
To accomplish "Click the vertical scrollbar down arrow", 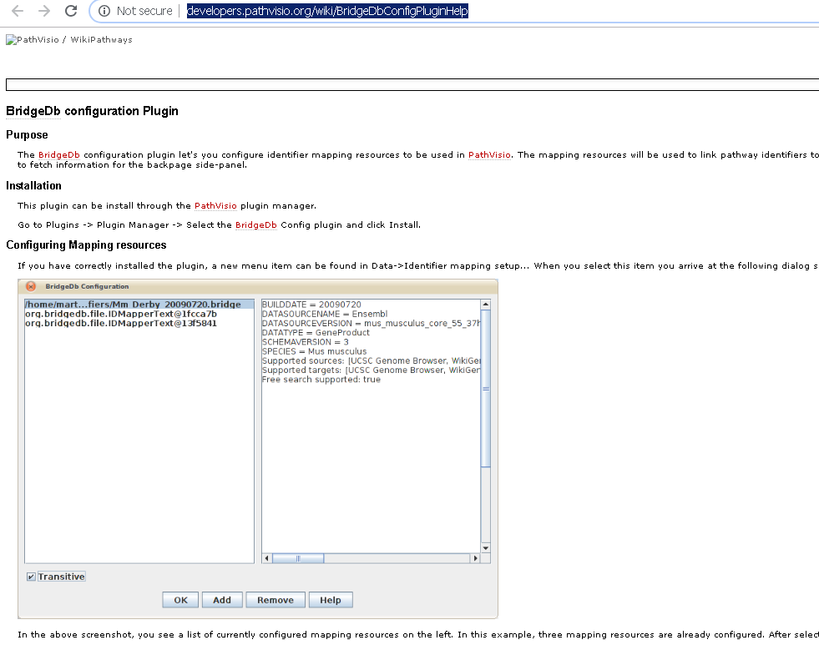I will point(486,548).
